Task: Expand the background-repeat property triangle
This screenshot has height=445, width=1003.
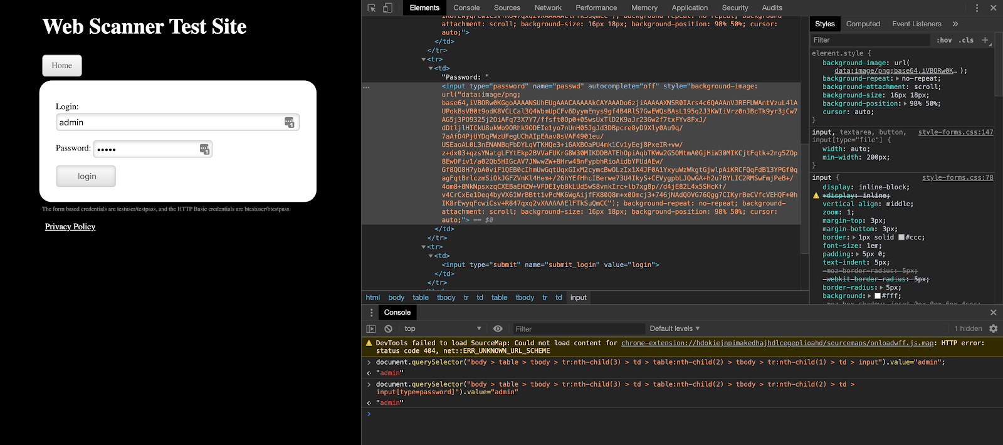Action: 898,79
